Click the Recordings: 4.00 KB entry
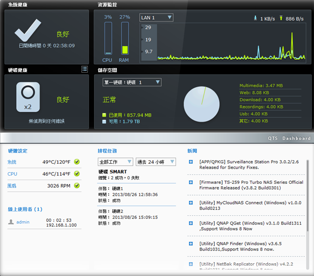Viewport: 314px width, 276px height. coord(262,107)
